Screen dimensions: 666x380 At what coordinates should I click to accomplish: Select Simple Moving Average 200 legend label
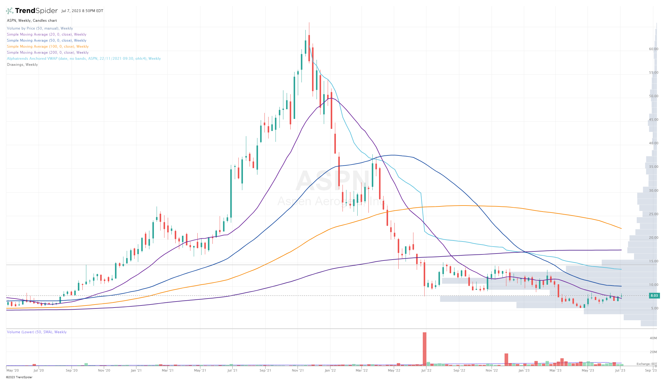click(48, 53)
